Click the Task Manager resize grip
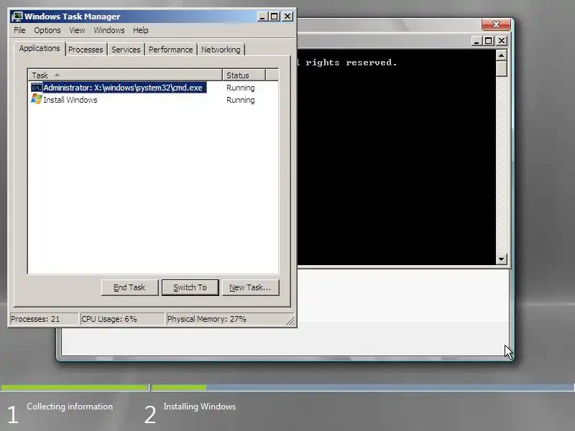The height and width of the screenshot is (431, 575). coord(290,320)
